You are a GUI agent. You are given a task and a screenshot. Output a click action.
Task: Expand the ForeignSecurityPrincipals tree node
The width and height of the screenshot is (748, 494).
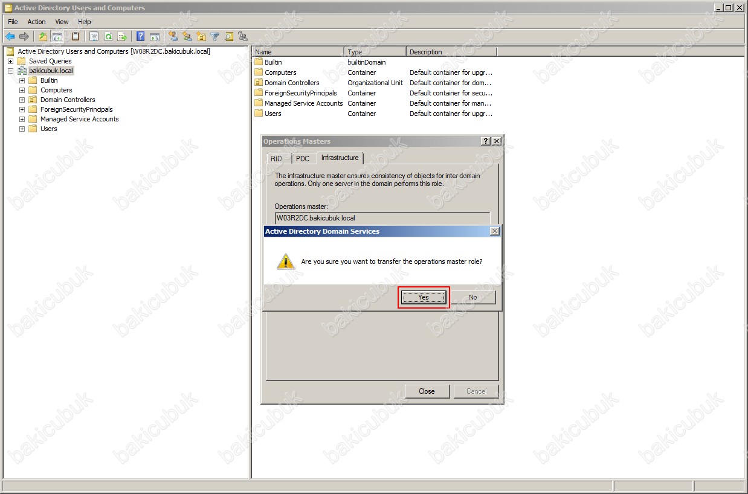click(22, 109)
